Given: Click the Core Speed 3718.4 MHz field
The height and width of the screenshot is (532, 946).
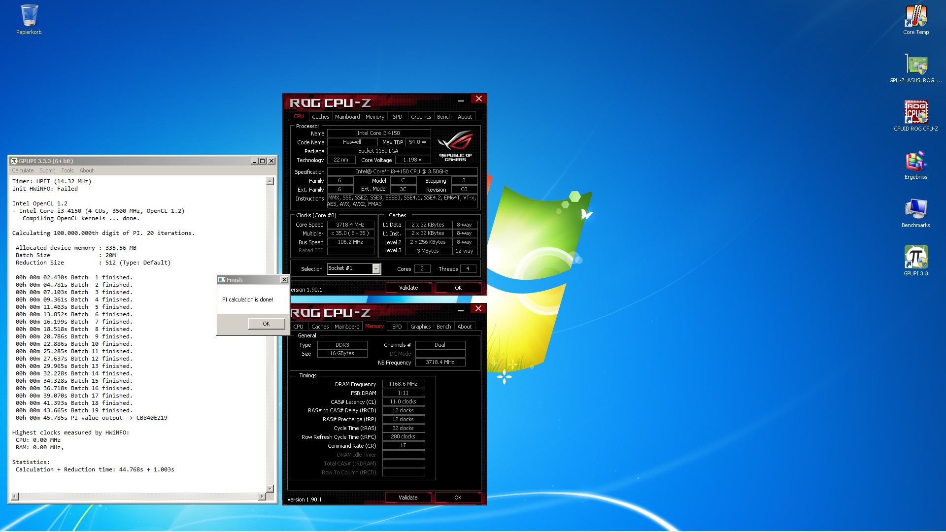Looking at the screenshot, I should 350,225.
